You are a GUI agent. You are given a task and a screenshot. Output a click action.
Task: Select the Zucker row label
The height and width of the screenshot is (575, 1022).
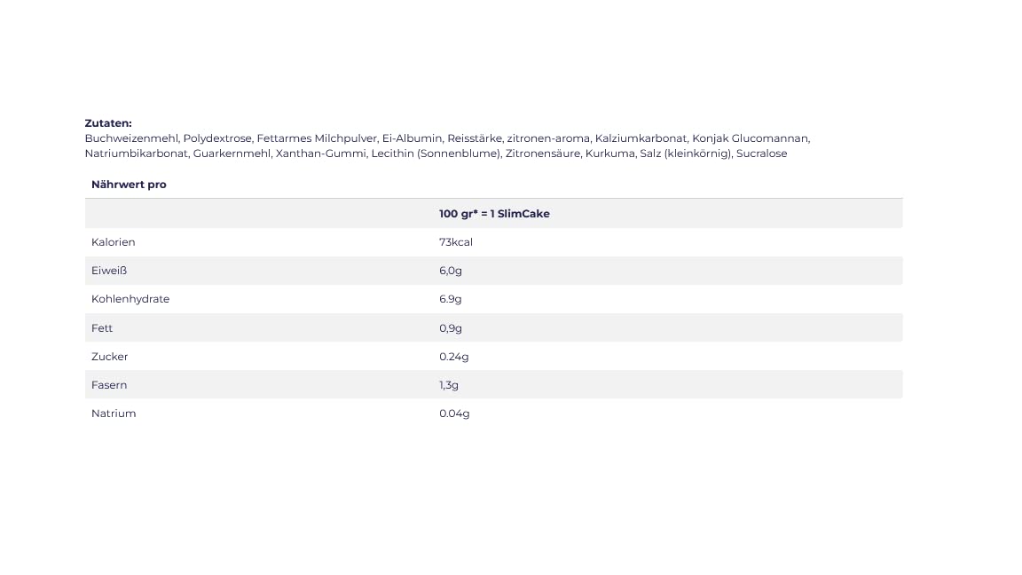pyautogui.click(x=109, y=357)
